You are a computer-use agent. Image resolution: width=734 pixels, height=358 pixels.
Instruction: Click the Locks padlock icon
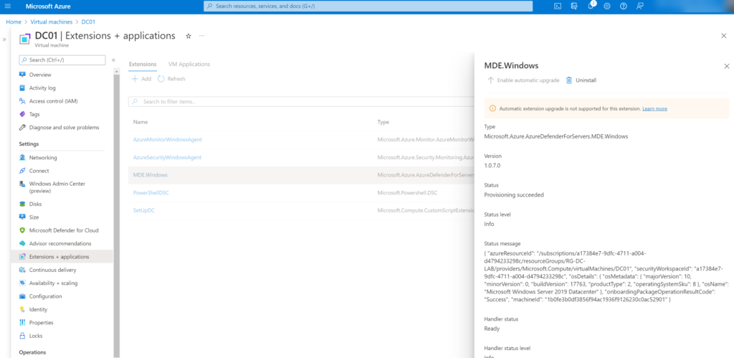tap(22, 336)
